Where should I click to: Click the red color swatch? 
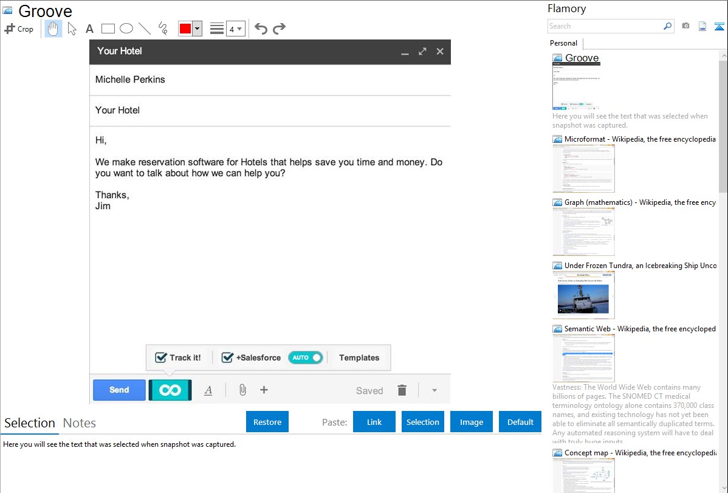[185, 29]
